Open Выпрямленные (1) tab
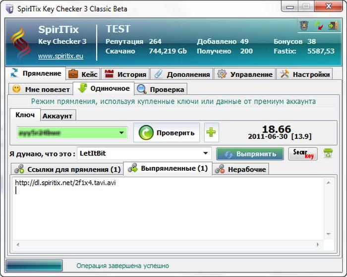Image resolution: width=347 pixels, height=277 pixels. point(168,168)
